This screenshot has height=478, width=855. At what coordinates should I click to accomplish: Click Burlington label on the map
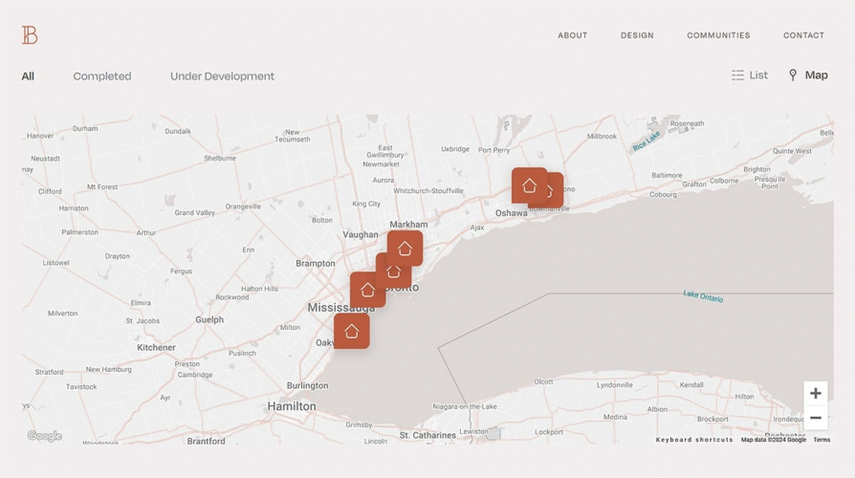tap(308, 385)
